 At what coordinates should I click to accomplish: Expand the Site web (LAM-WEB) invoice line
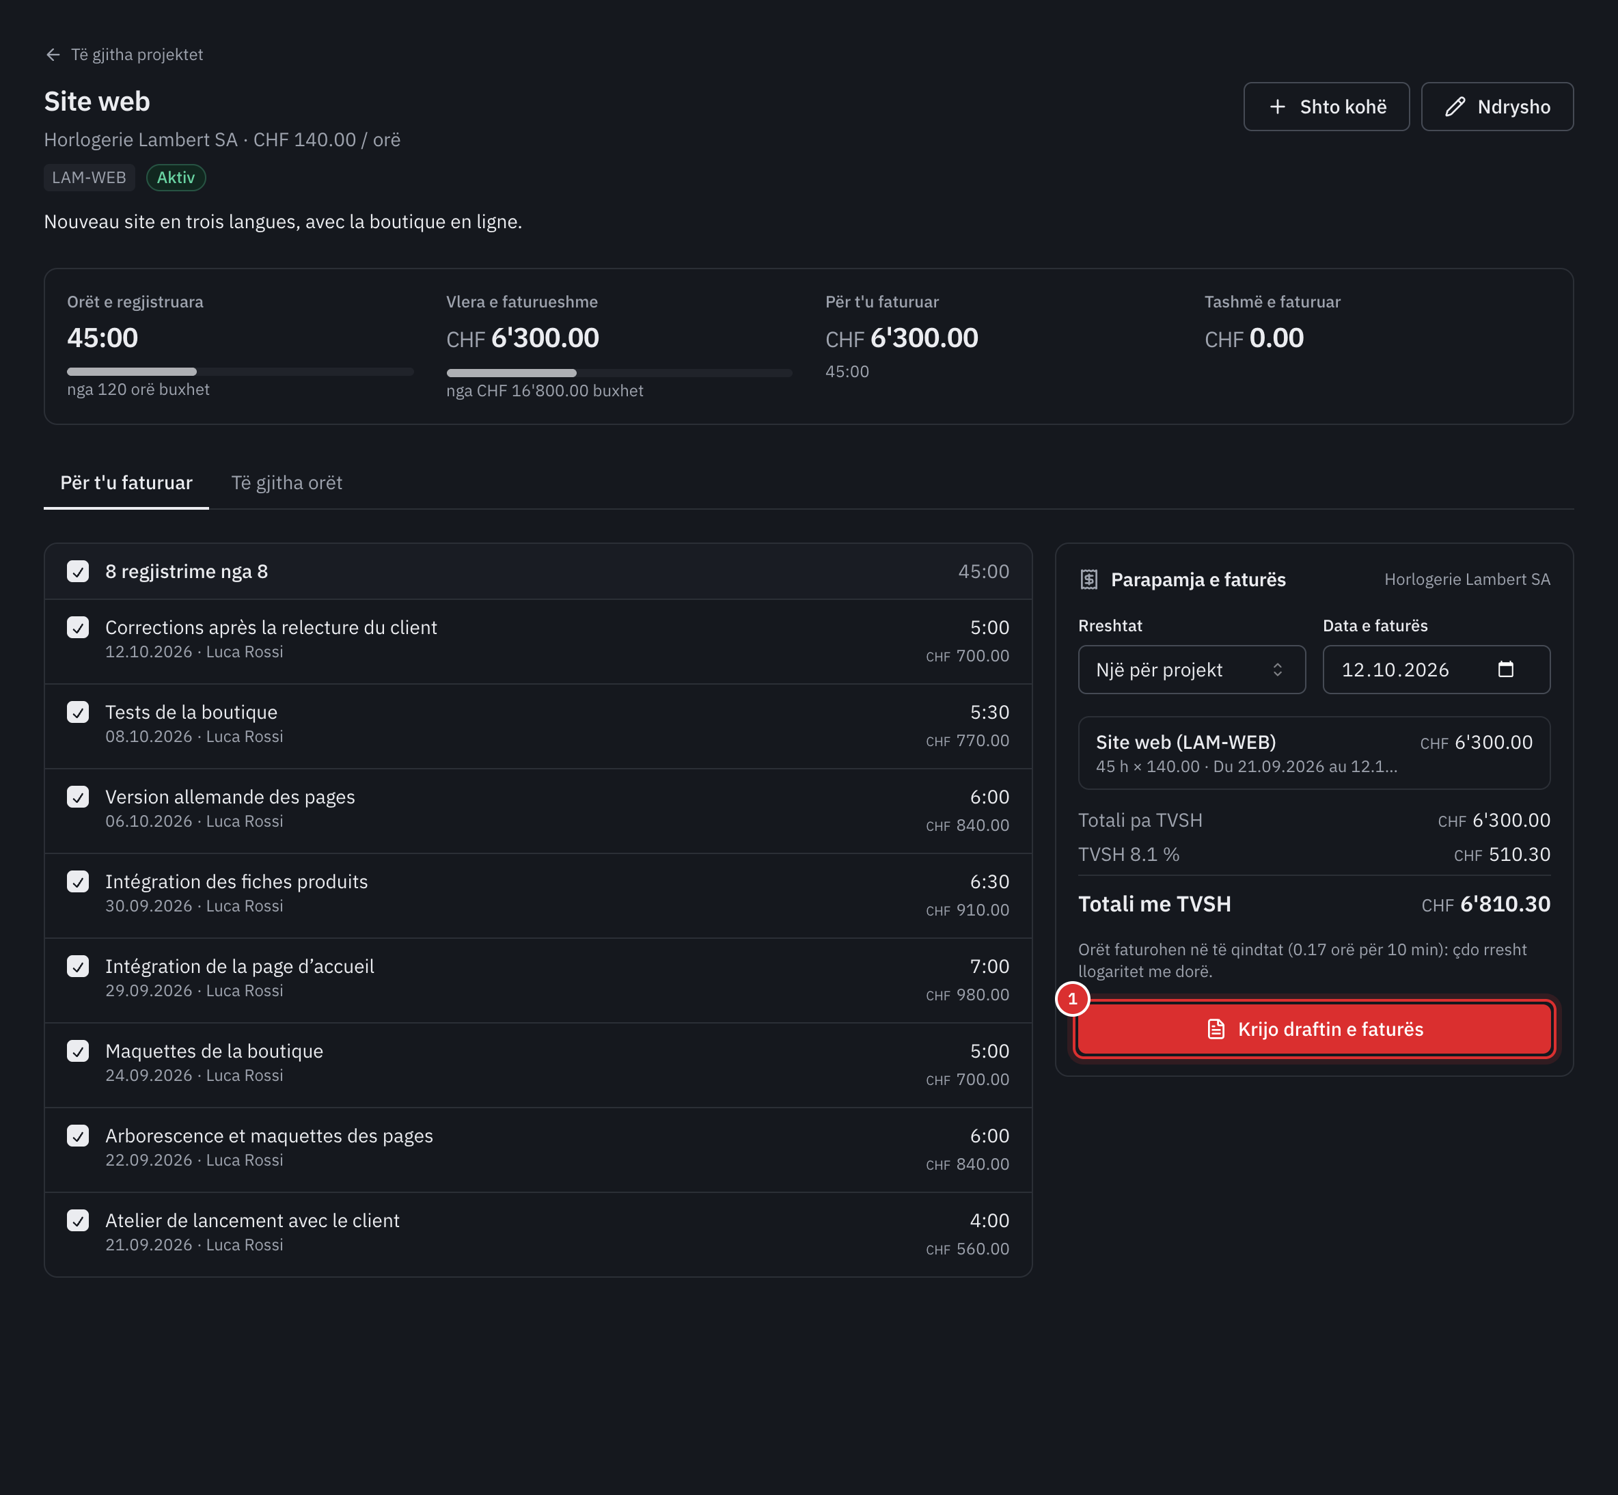tap(1314, 753)
